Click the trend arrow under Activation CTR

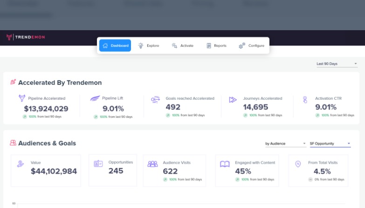(x=317, y=115)
